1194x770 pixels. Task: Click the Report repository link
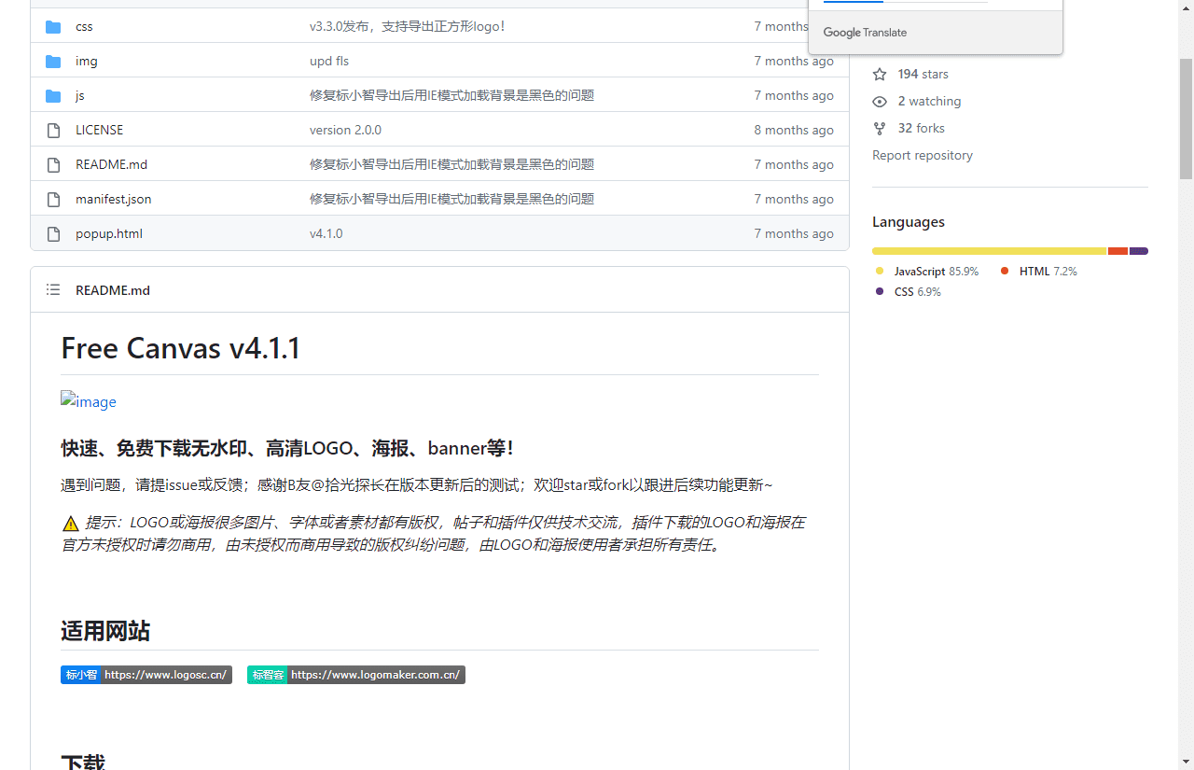tap(922, 155)
